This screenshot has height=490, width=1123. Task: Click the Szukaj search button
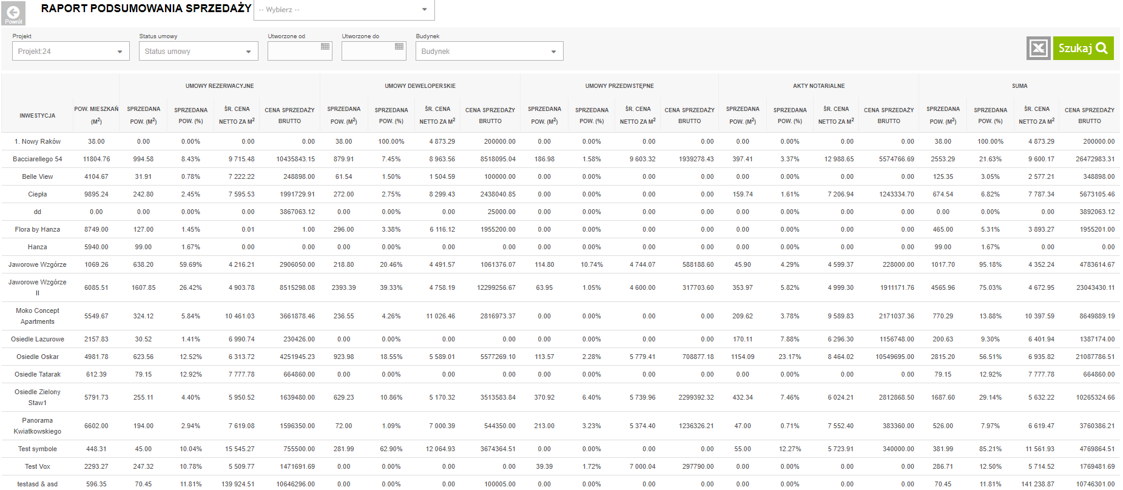click(x=1083, y=48)
